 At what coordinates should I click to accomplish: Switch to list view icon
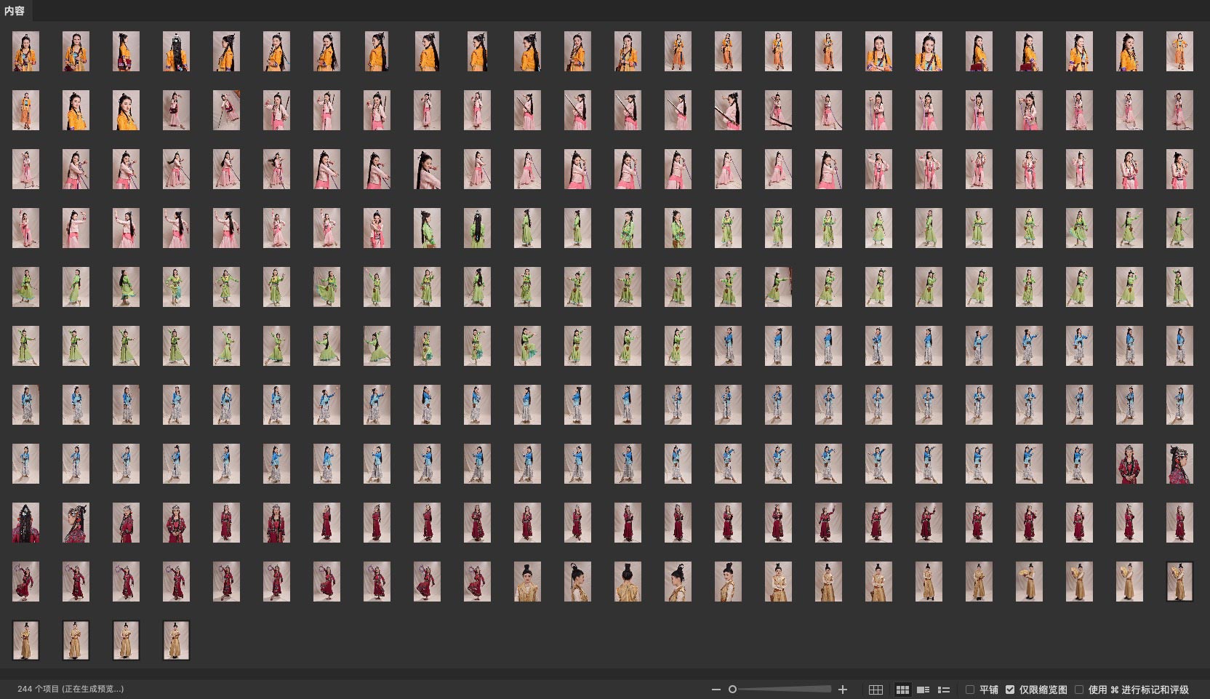click(944, 690)
